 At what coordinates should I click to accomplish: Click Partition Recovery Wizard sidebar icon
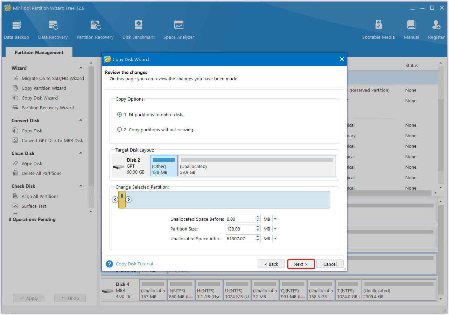15,108
